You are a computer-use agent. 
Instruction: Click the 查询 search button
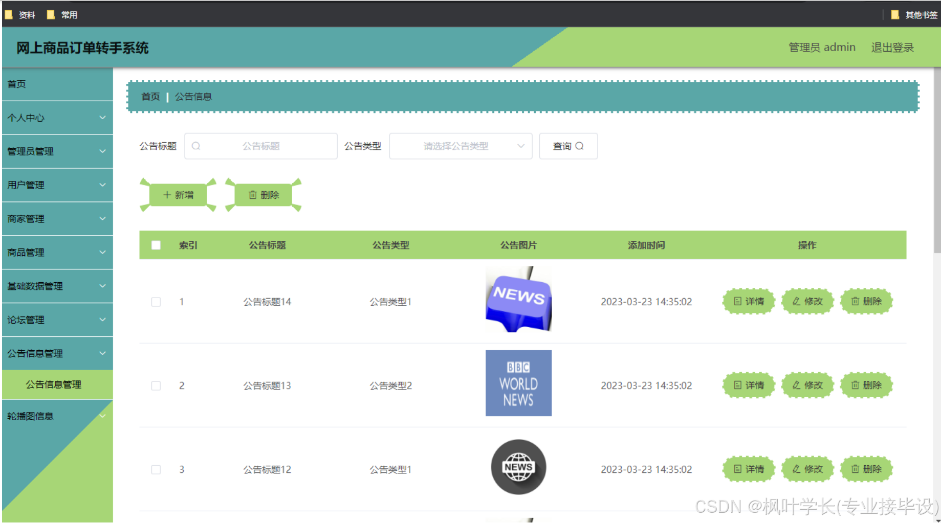pos(568,146)
